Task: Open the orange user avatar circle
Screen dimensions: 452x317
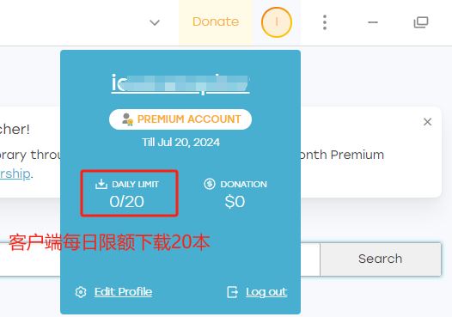Action: [x=277, y=22]
